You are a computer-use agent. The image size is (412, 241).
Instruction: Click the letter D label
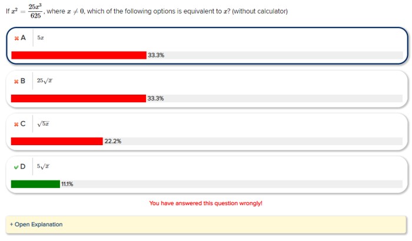(x=23, y=167)
